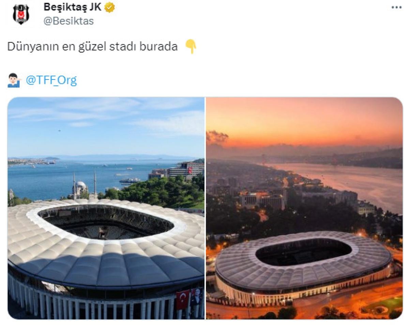This screenshot has width=409, height=325.
Task: Click the pointing-down hand emoji
Action: tap(191, 47)
